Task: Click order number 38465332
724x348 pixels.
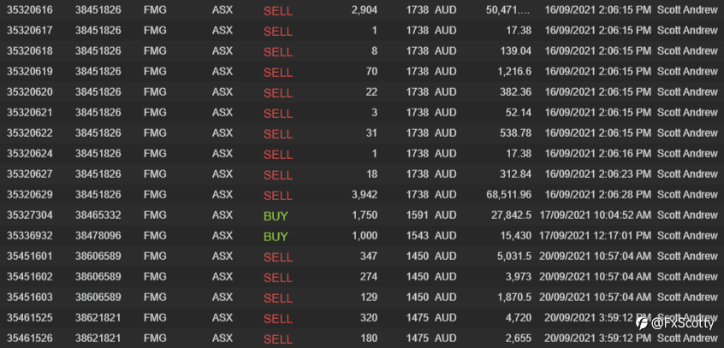Action: 98,215
